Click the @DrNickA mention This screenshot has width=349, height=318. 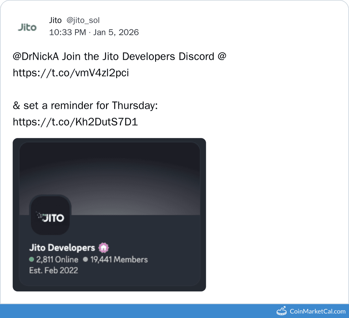pyautogui.click(x=36, y=56)
